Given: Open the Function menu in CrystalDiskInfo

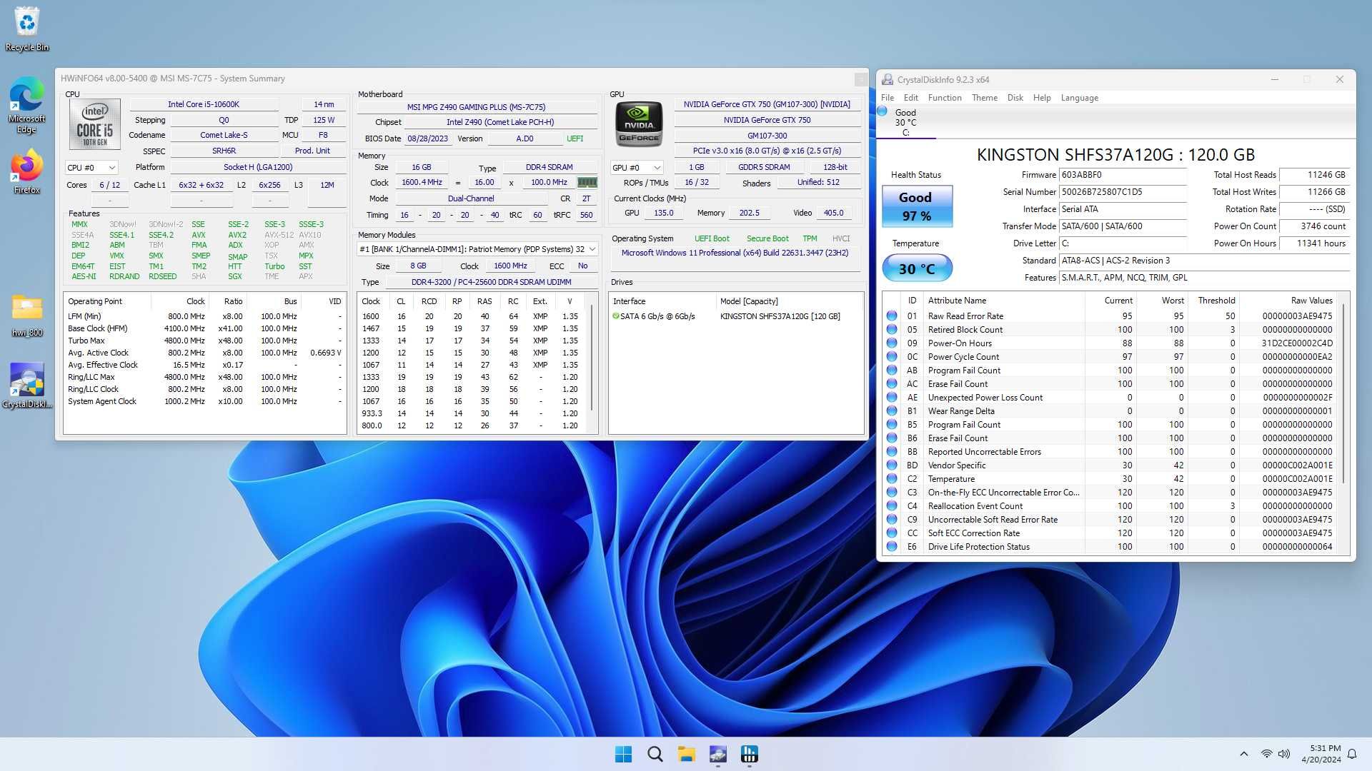Looking at the screenshot, I should [945, 98].
